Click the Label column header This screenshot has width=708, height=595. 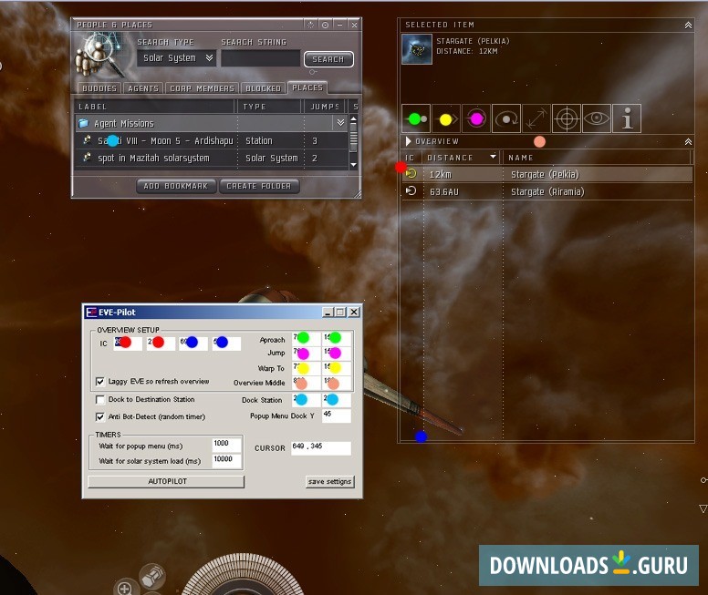point(155,107)
